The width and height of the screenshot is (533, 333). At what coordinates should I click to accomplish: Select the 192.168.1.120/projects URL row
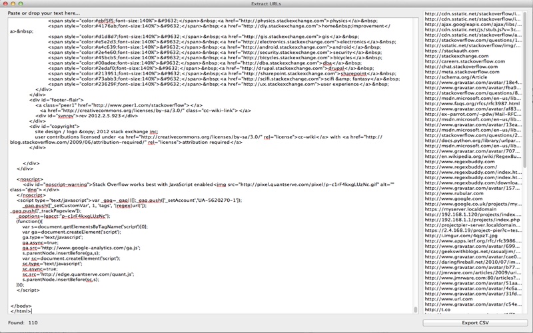[472, 214]
